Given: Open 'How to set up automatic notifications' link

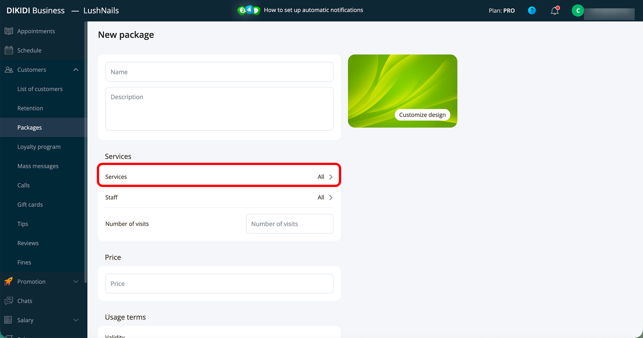Looking at the screenshot, I should click(x=314, y=10).
